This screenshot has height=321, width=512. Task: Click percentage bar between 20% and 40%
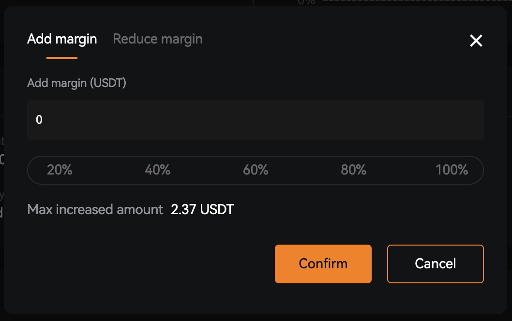click(109, 170)
